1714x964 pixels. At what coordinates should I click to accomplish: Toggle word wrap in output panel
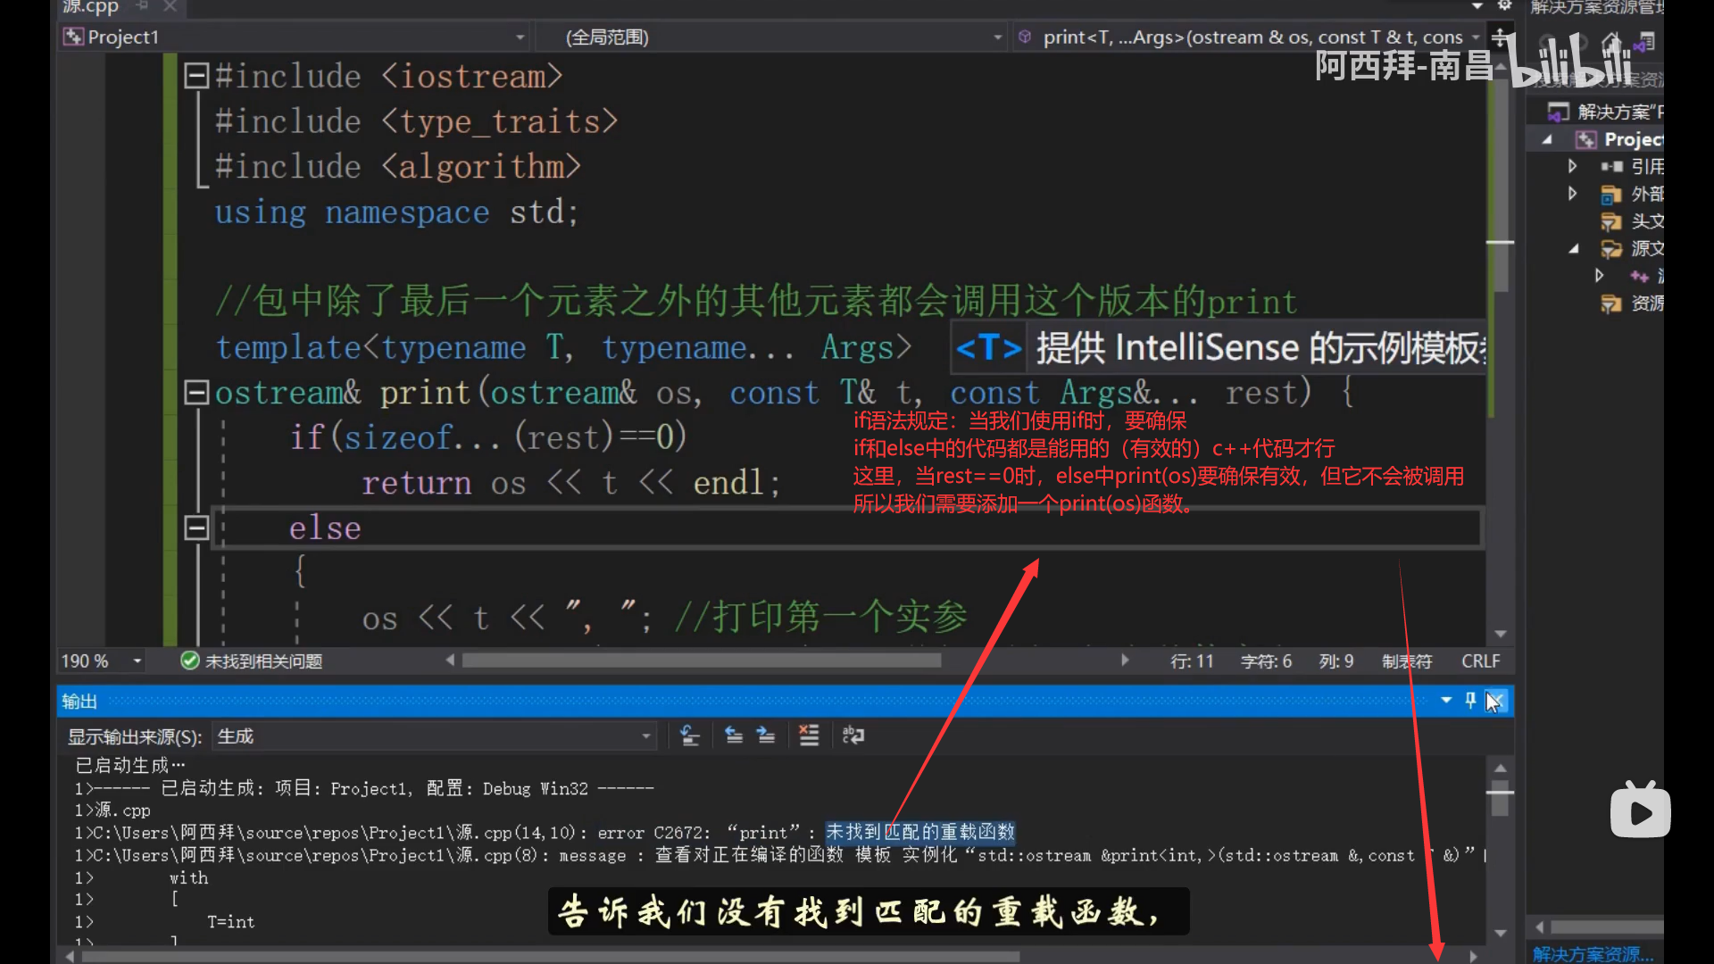pyautogui.click(x=853, y=735)
